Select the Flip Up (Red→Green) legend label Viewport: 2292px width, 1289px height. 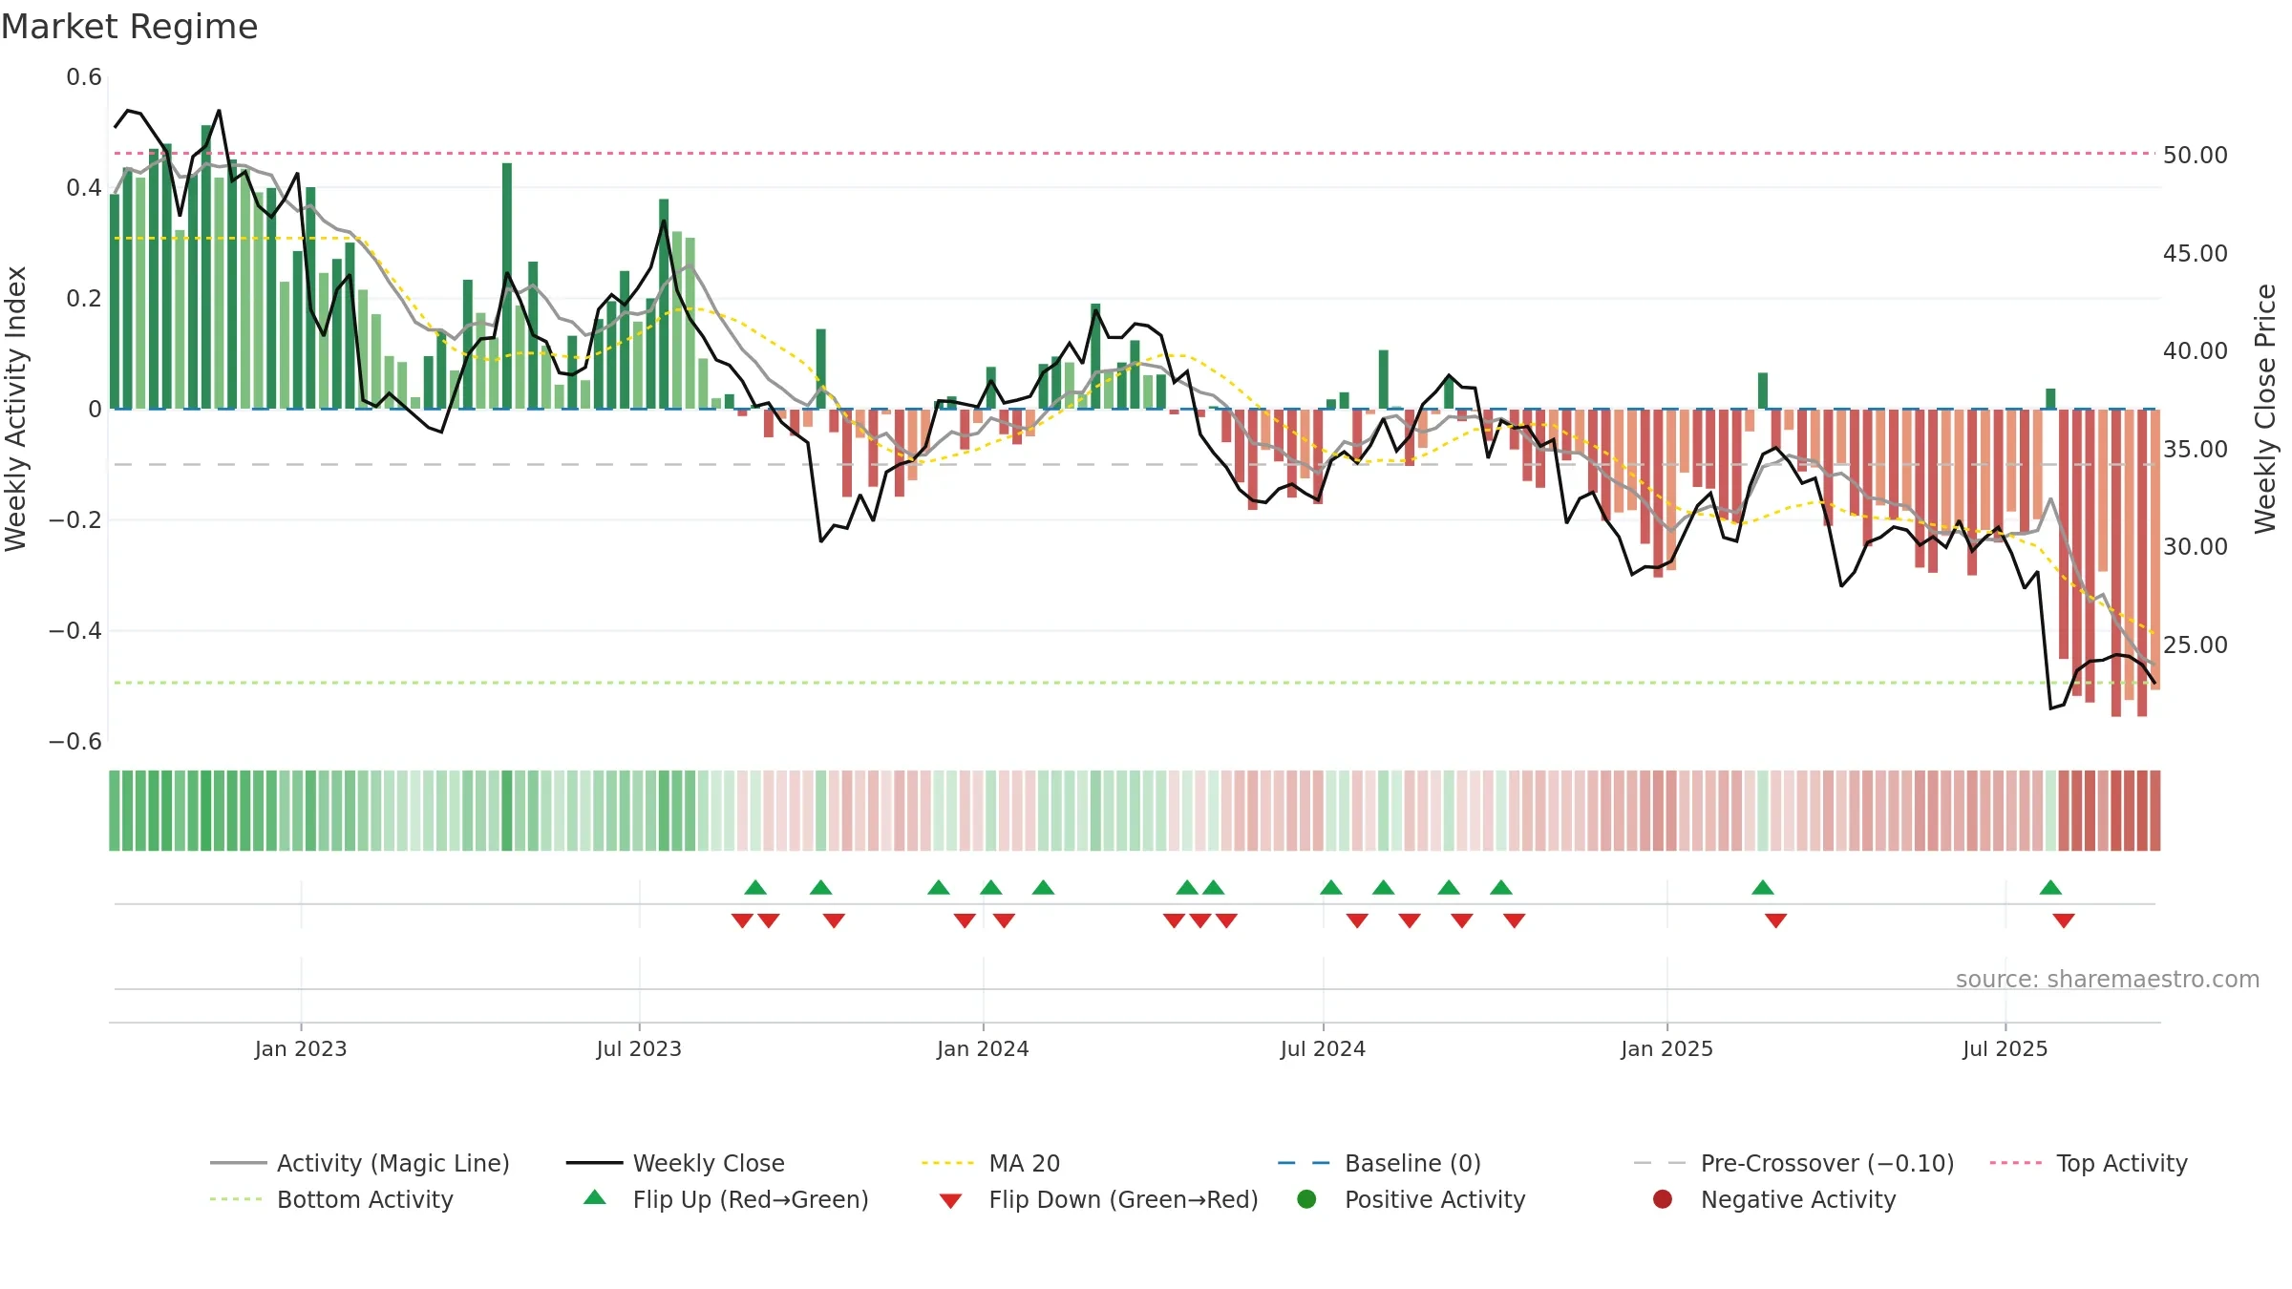click(x=751, y=1199)
